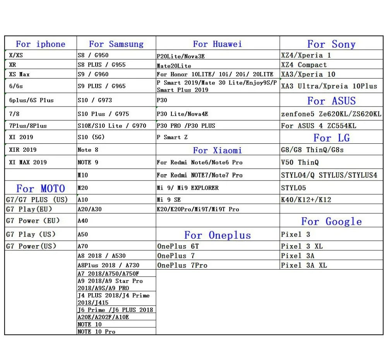Viewport: 387px width, 342px height.
Task: Click the 'S8 PLUS / G955' cell
Action: click(x=116, y=64)
